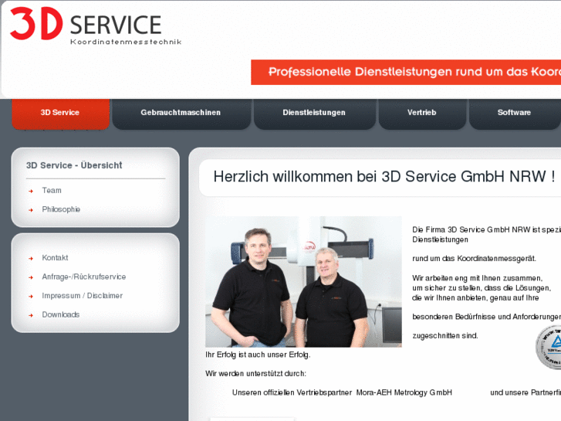This screenshot has height=421, width=561.
Task: Click red arrow icon beside Impressum
Action: coord(31,297)
